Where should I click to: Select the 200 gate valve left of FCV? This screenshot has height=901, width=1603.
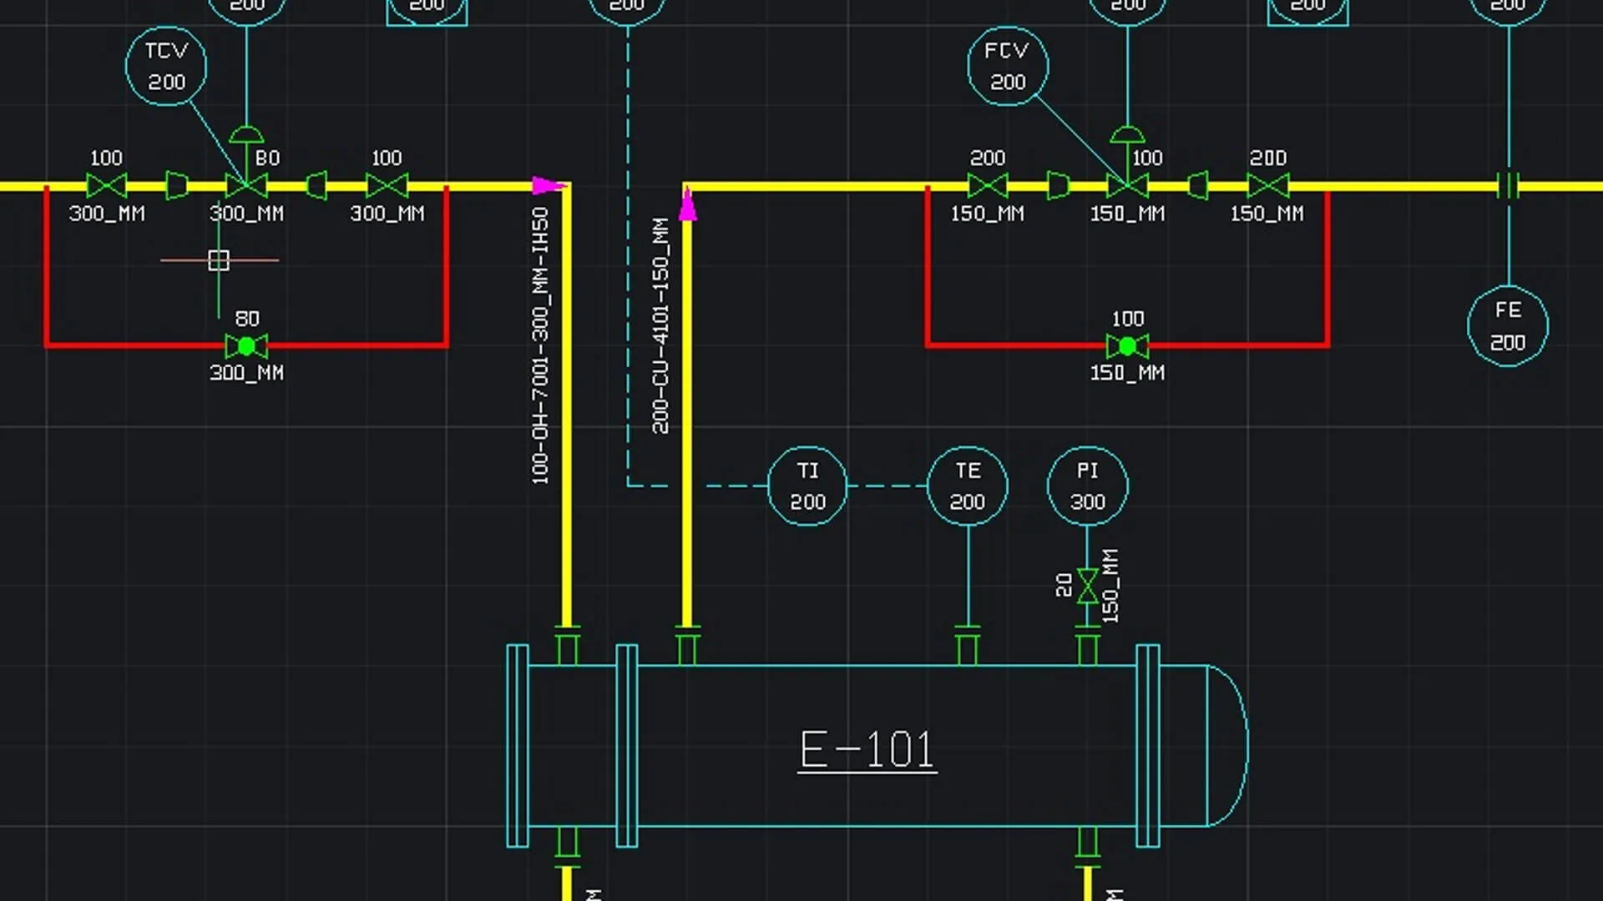(x=987, y=187)
